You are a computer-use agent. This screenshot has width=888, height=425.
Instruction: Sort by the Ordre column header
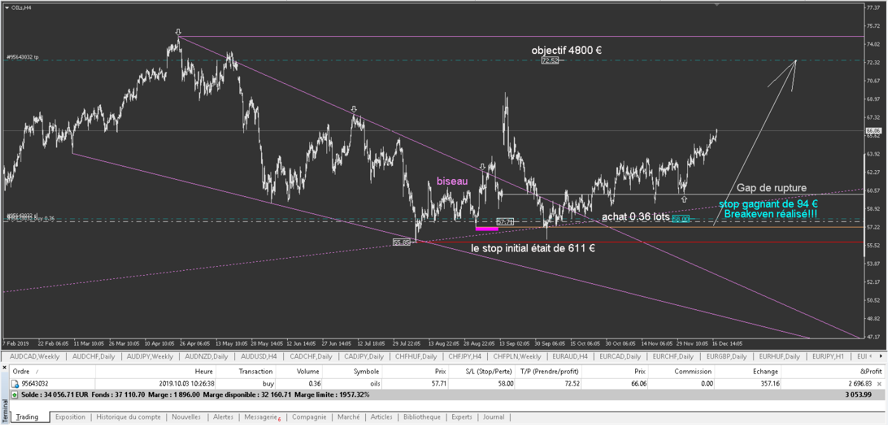point(52,372)
